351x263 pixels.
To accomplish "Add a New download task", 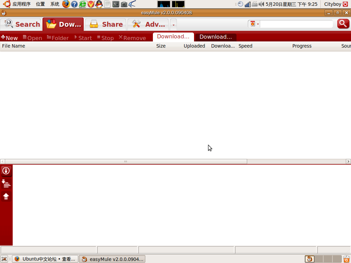I will (9, 38).
